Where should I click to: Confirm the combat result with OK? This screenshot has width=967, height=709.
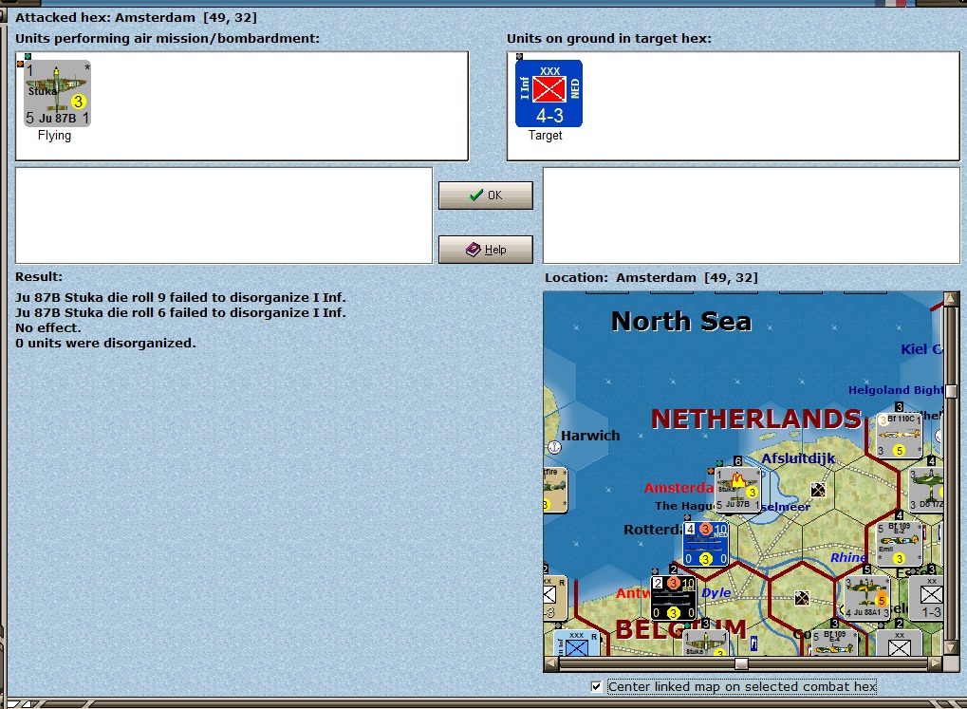tap(485, 195)
